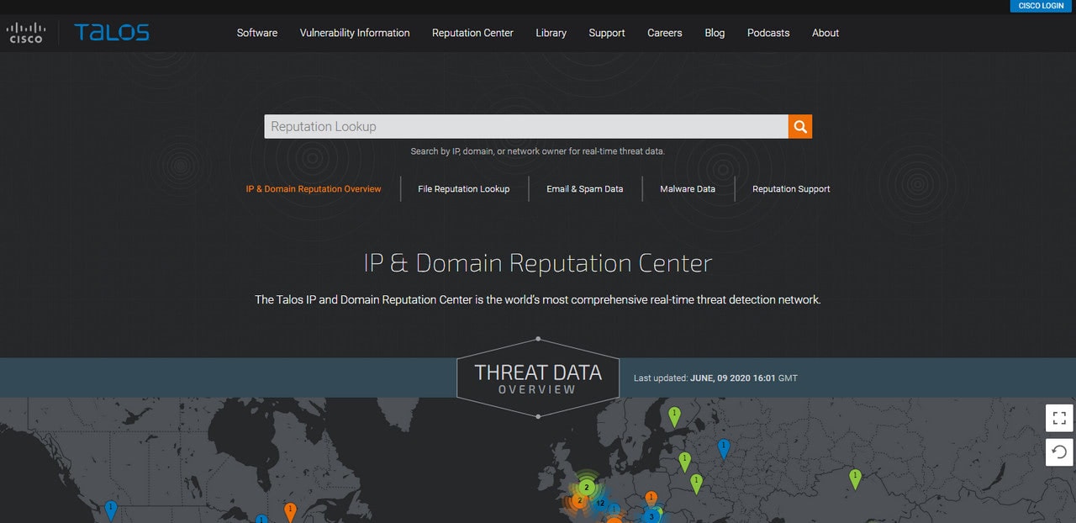Switch to Malware Data tab

[688, 189]
